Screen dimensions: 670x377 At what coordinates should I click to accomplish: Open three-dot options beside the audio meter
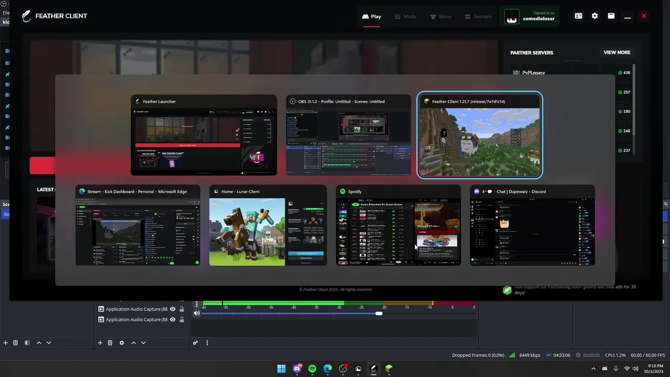click(197, 304)
